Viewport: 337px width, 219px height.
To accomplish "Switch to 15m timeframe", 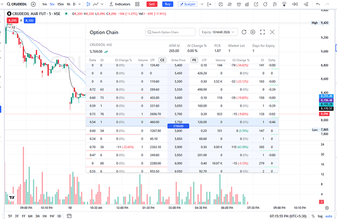I will point(61,4).
